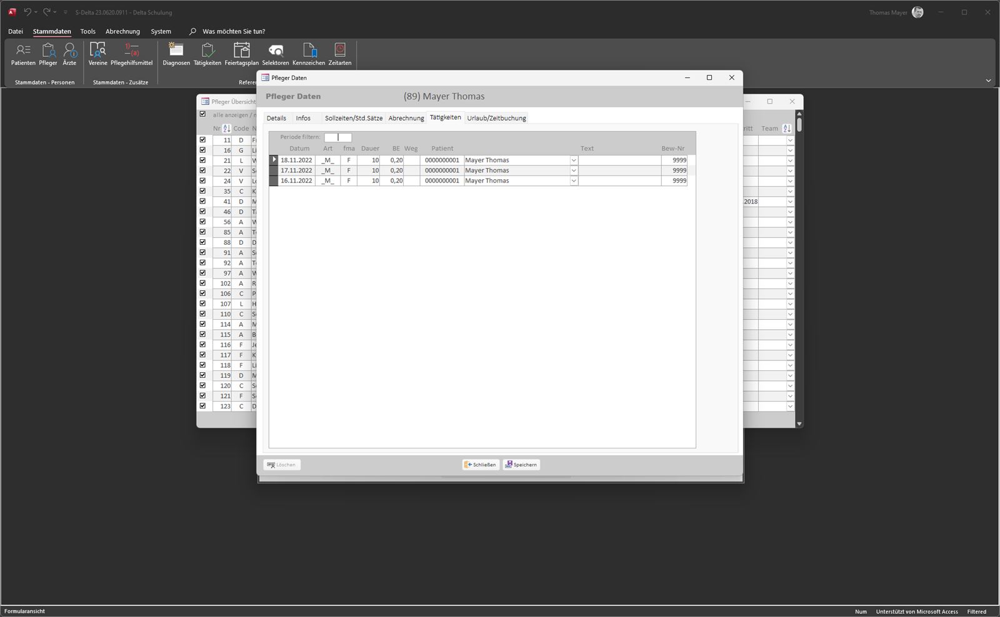Open Vereine from the ribbon
Screen dimensions: 1000x617
97,54
